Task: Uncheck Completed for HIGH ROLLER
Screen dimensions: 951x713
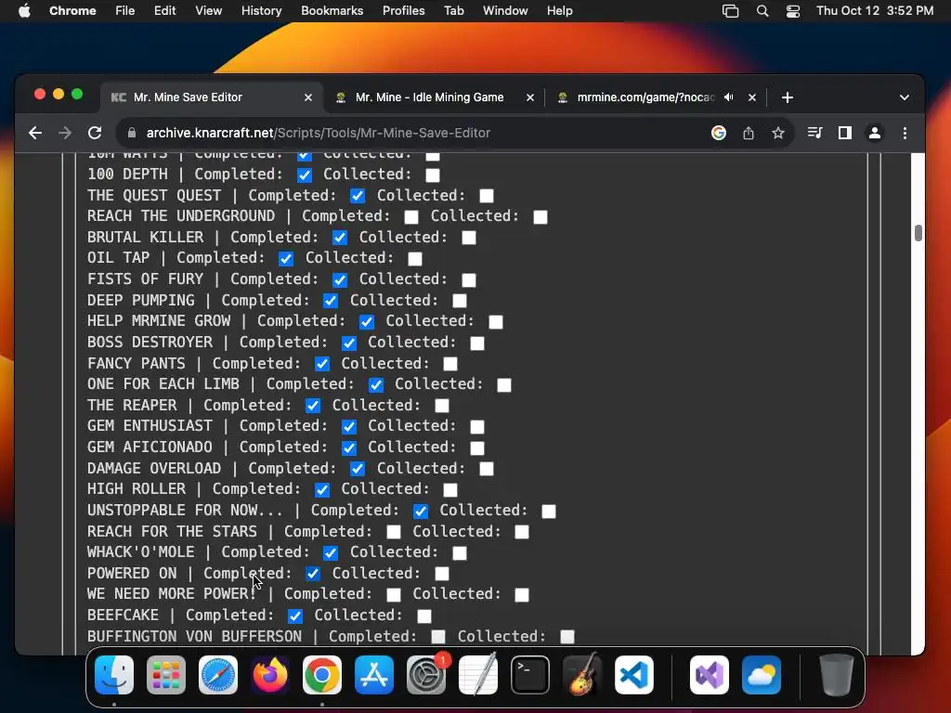Action: coord(322,490)
